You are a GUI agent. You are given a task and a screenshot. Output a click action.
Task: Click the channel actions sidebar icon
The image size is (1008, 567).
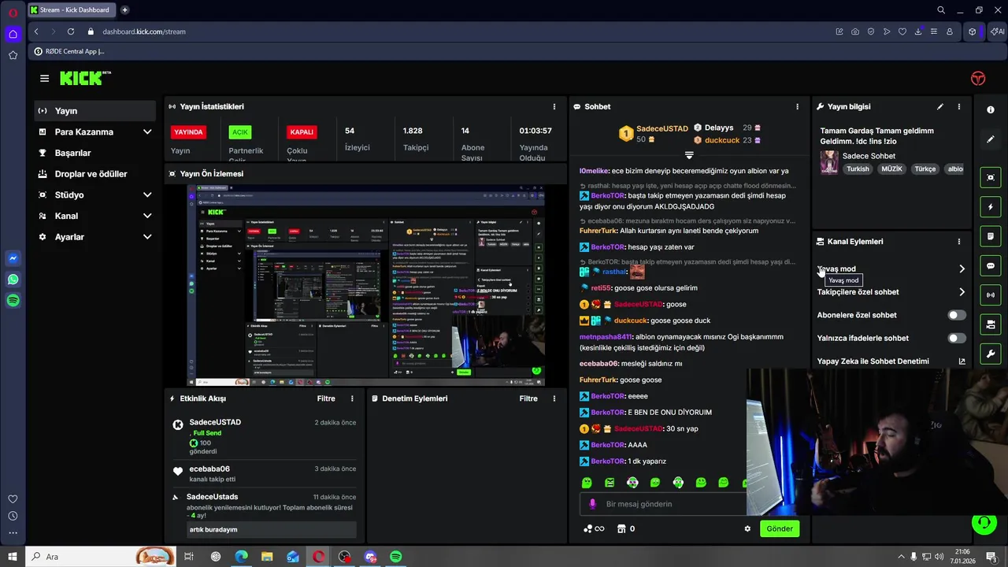(991, 324)
